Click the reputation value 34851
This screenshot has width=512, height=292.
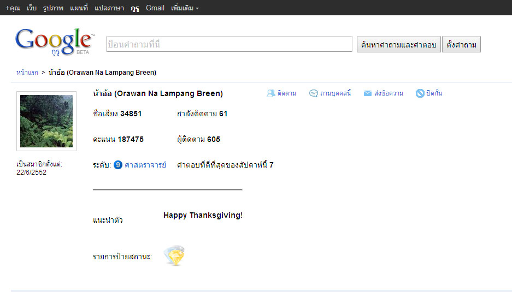pos(131,114)
